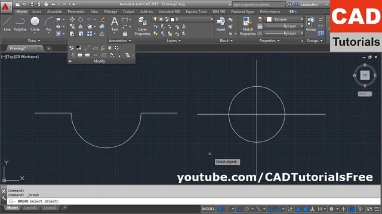Open the Annotate ribbon tab
The width and height of the screenshot is (382, 214).
54,12
